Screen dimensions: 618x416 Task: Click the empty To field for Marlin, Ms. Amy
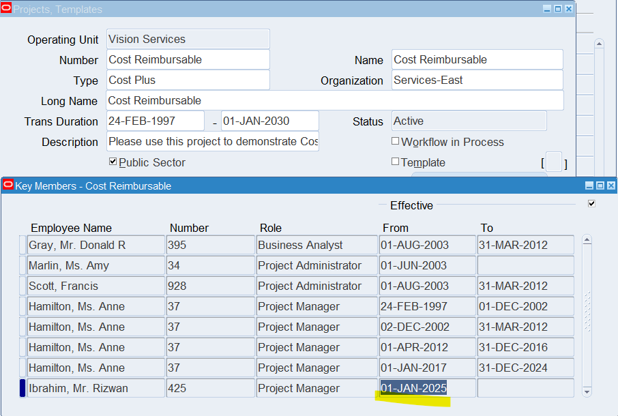click(x=525, y=265)
